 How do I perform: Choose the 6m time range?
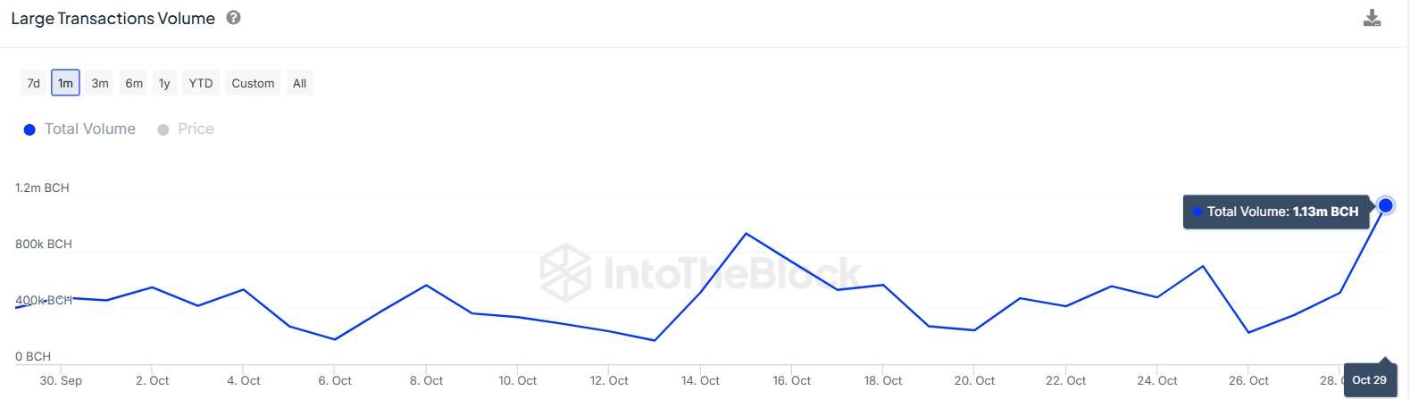(134, 83)
